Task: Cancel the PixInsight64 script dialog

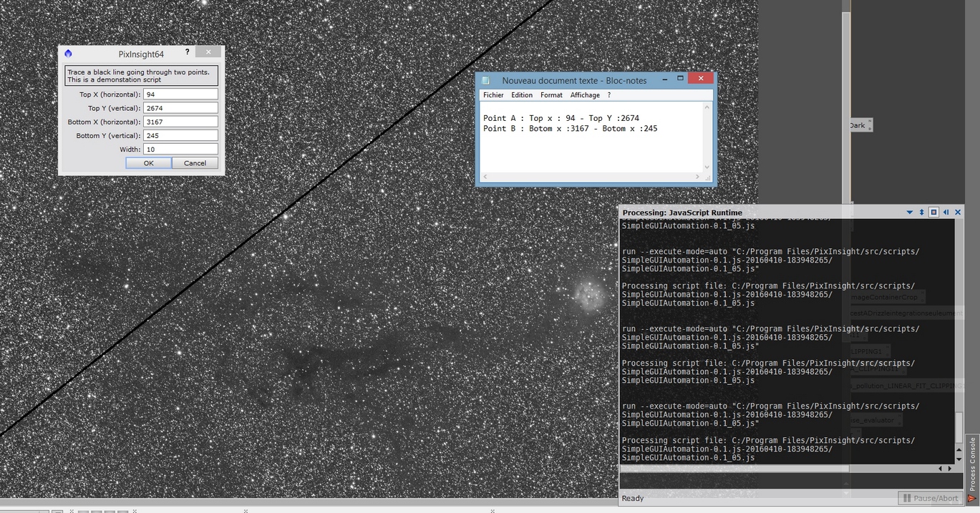Action: pos(195,163)
